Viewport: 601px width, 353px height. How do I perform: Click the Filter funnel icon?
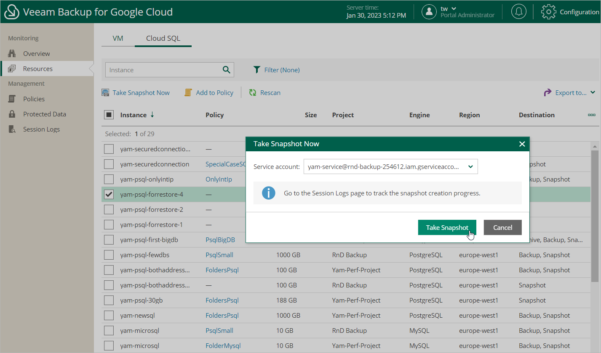tap(256, 70)
